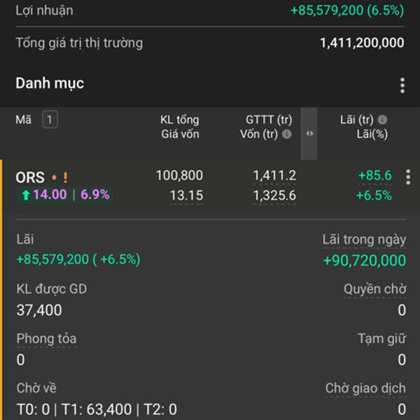Tap the Lãi trong ngày label
Screen dimensions: 420x420
[364, 239]
